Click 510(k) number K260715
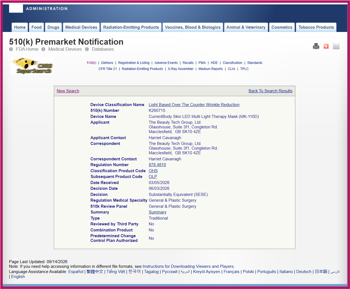This screenshot has width=350, height=289. coord(157,110)
